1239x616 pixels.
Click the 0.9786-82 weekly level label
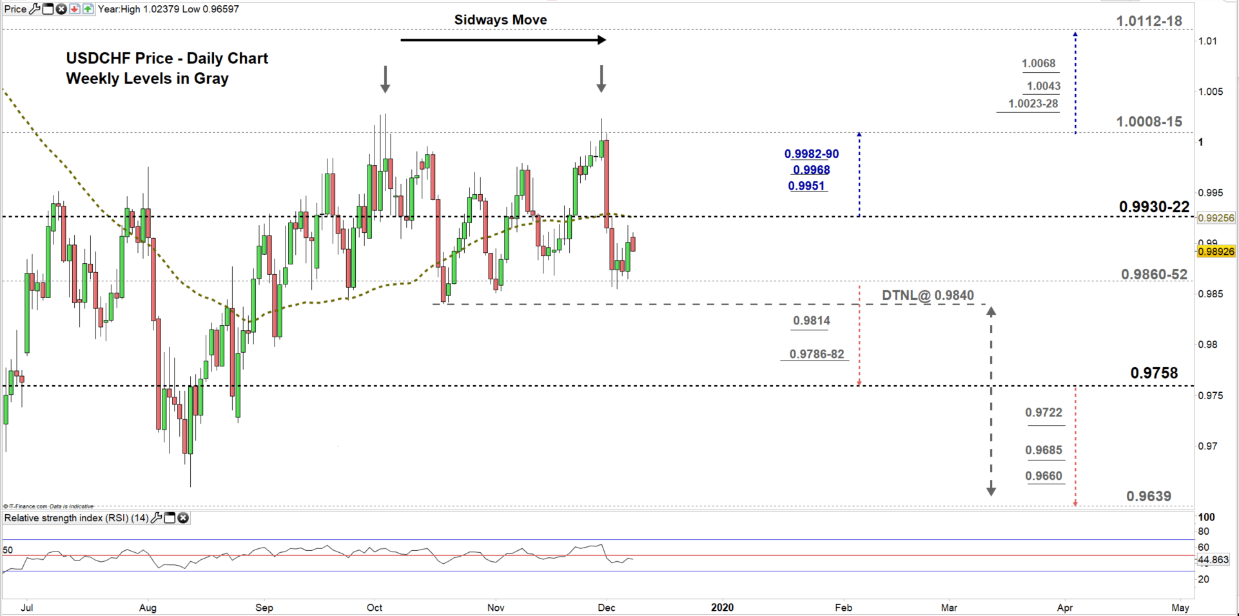[x=817, y=354]
